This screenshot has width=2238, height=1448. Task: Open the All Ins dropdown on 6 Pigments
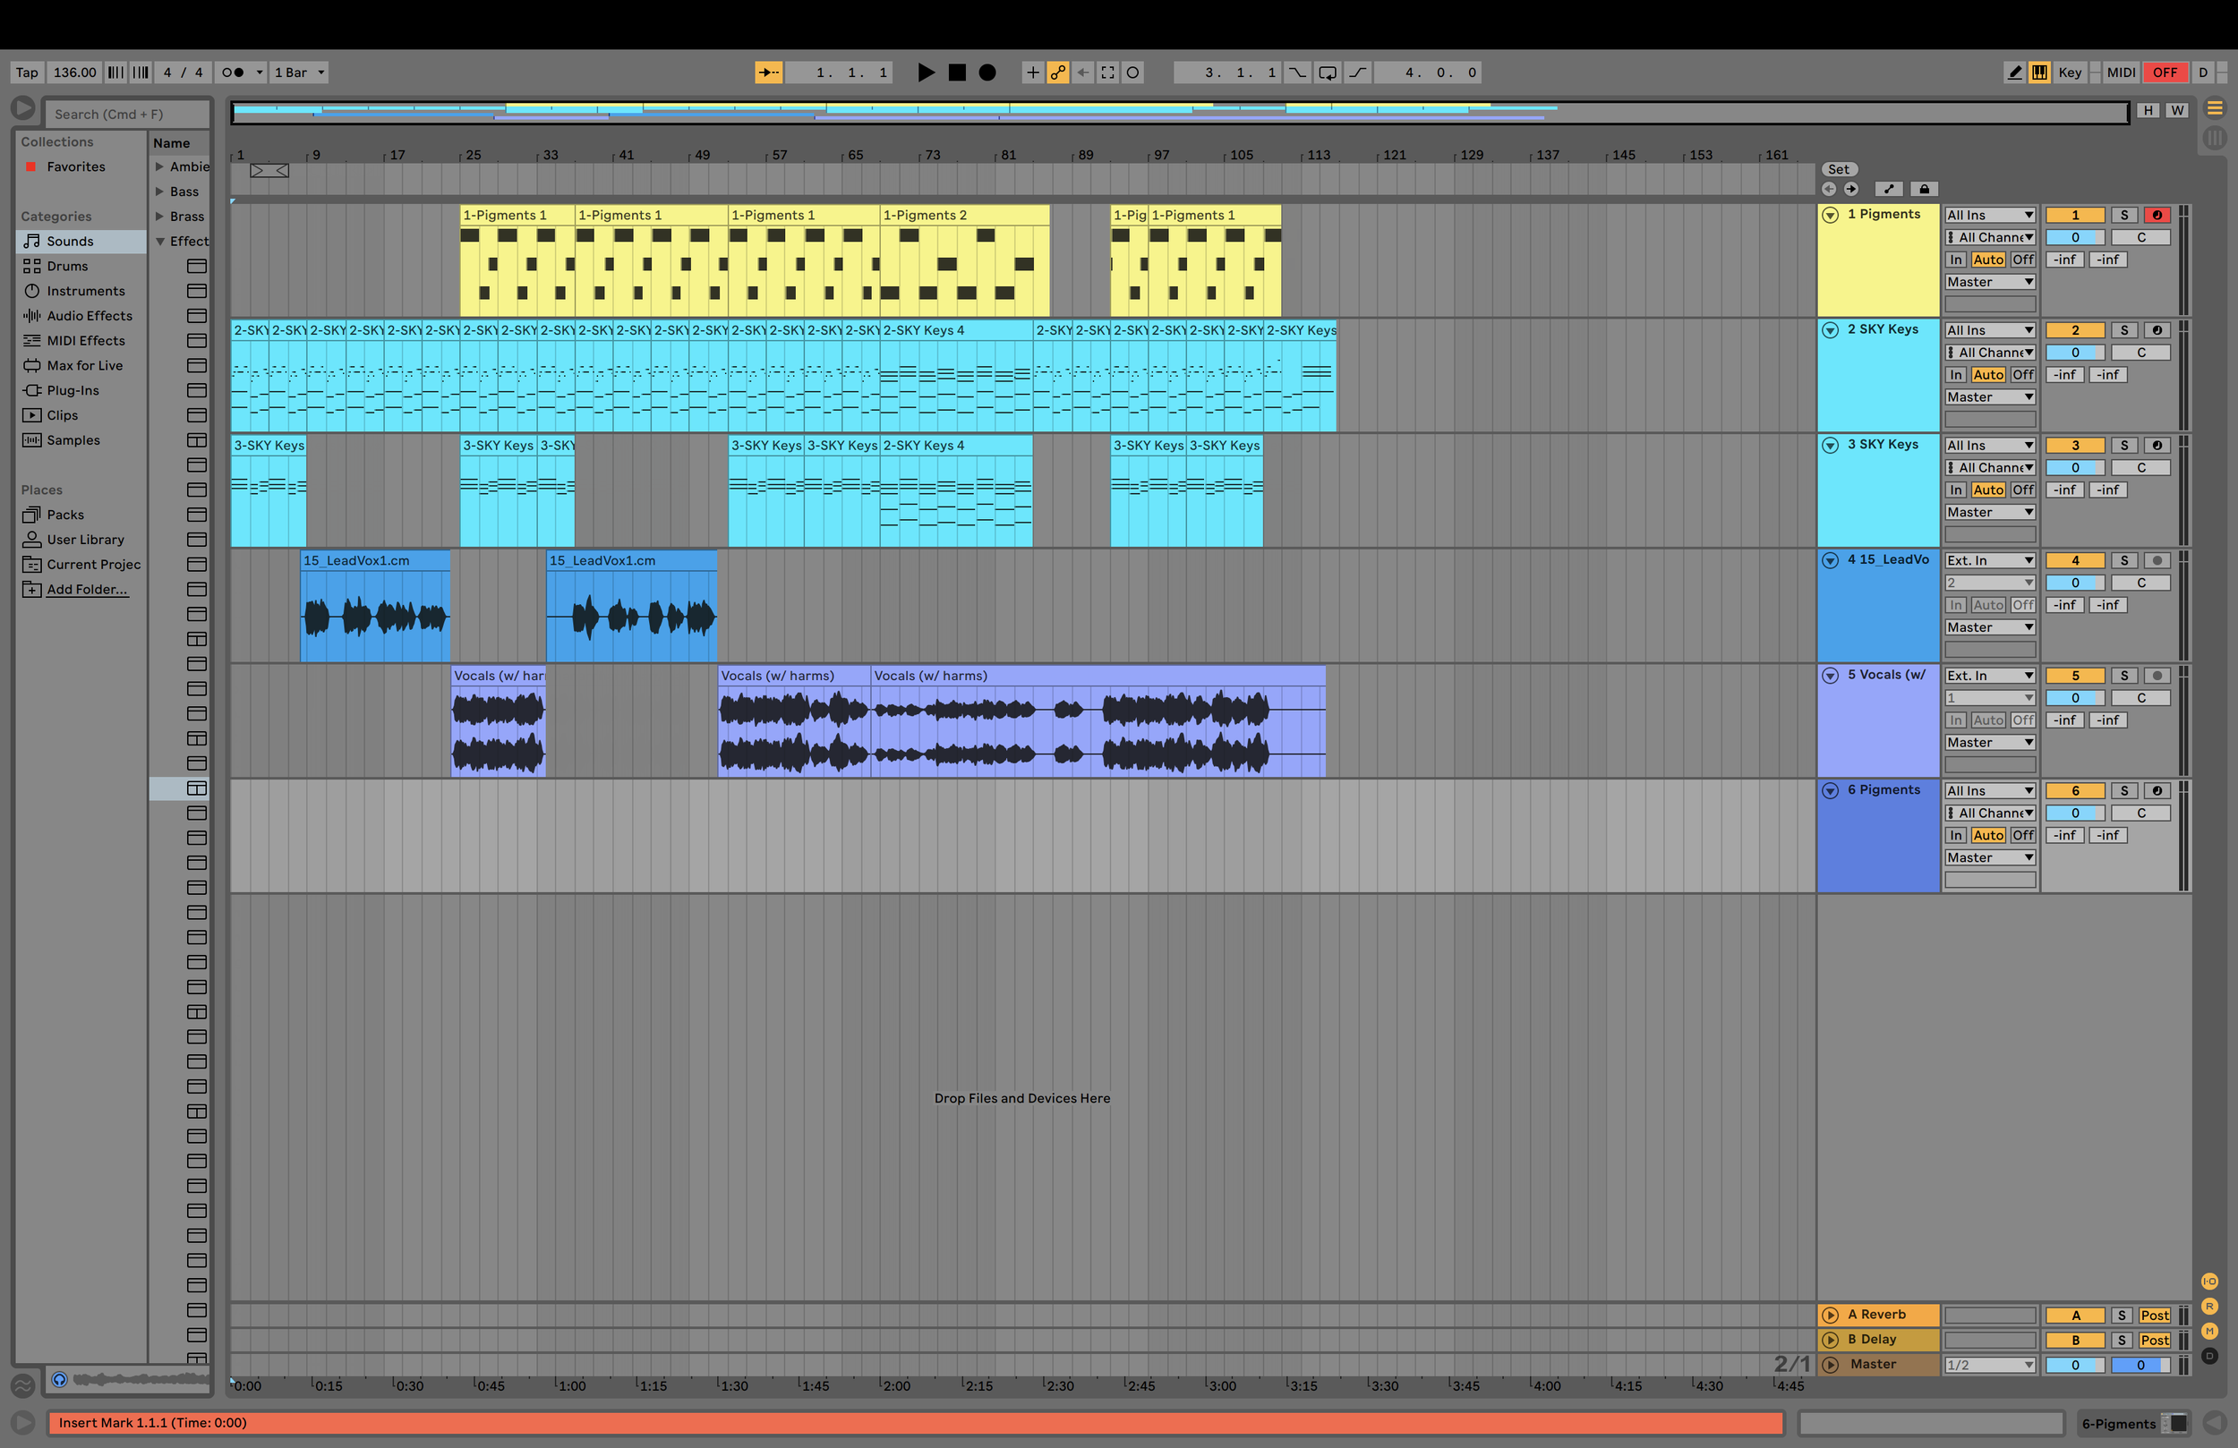click(1989, 790)
